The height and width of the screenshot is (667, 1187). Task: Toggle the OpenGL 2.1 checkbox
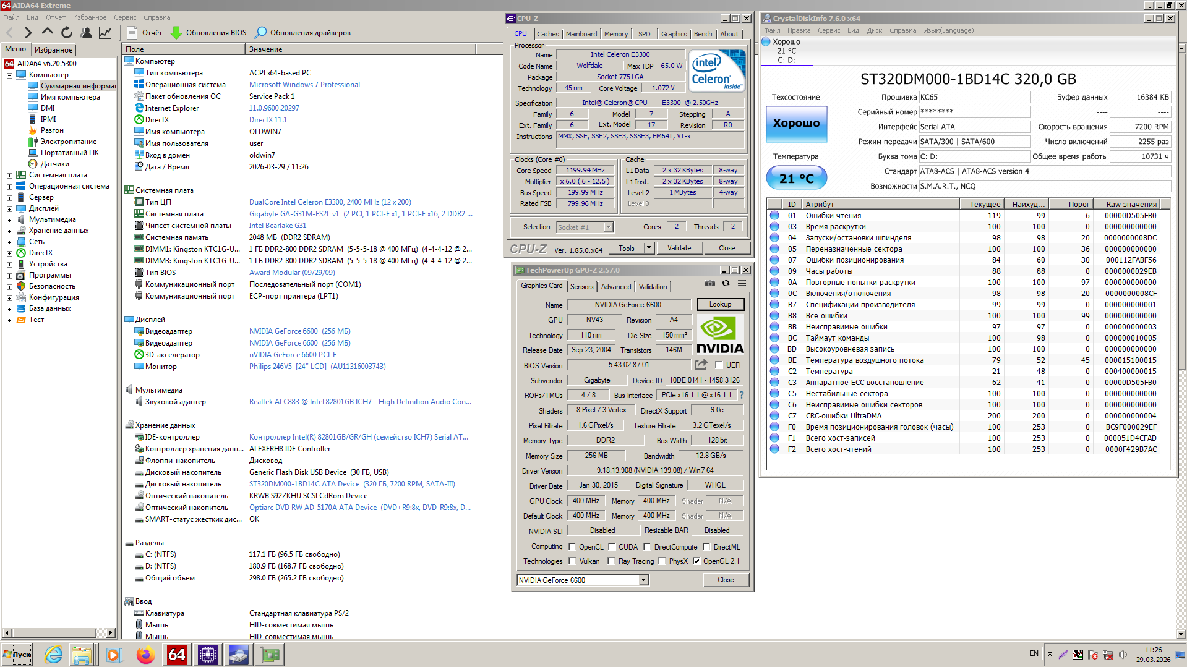696,561
